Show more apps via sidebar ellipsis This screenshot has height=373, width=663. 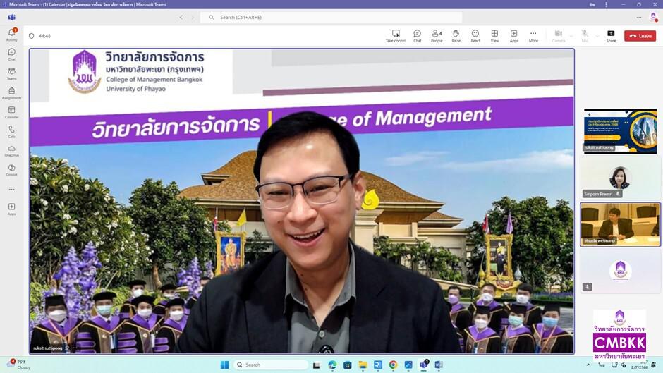coord(11,190)
